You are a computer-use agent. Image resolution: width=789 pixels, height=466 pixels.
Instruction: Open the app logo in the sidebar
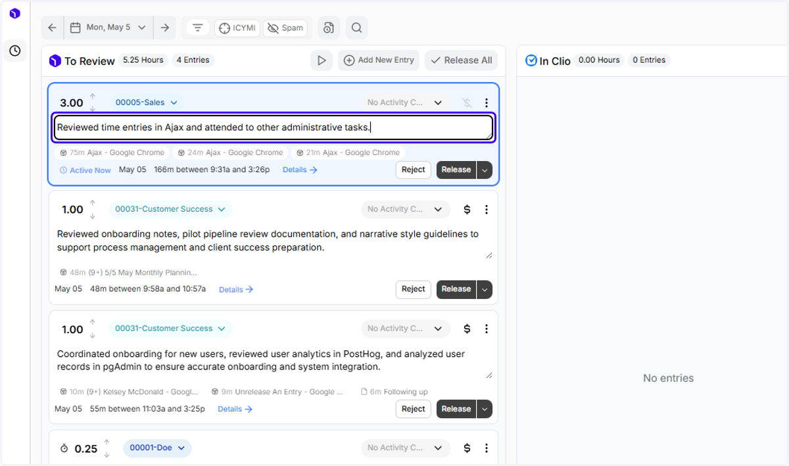(x=14, y=13)
